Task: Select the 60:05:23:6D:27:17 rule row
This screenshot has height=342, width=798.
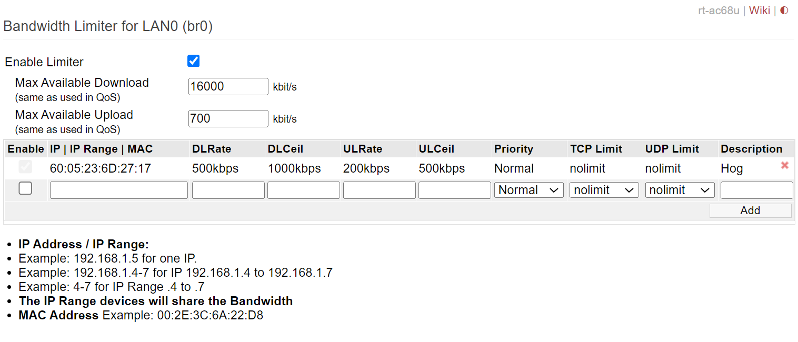Action: (x=399, y=168)
